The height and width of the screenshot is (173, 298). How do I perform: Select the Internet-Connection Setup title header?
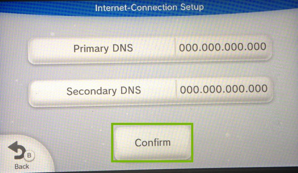[x=149, y=8]
